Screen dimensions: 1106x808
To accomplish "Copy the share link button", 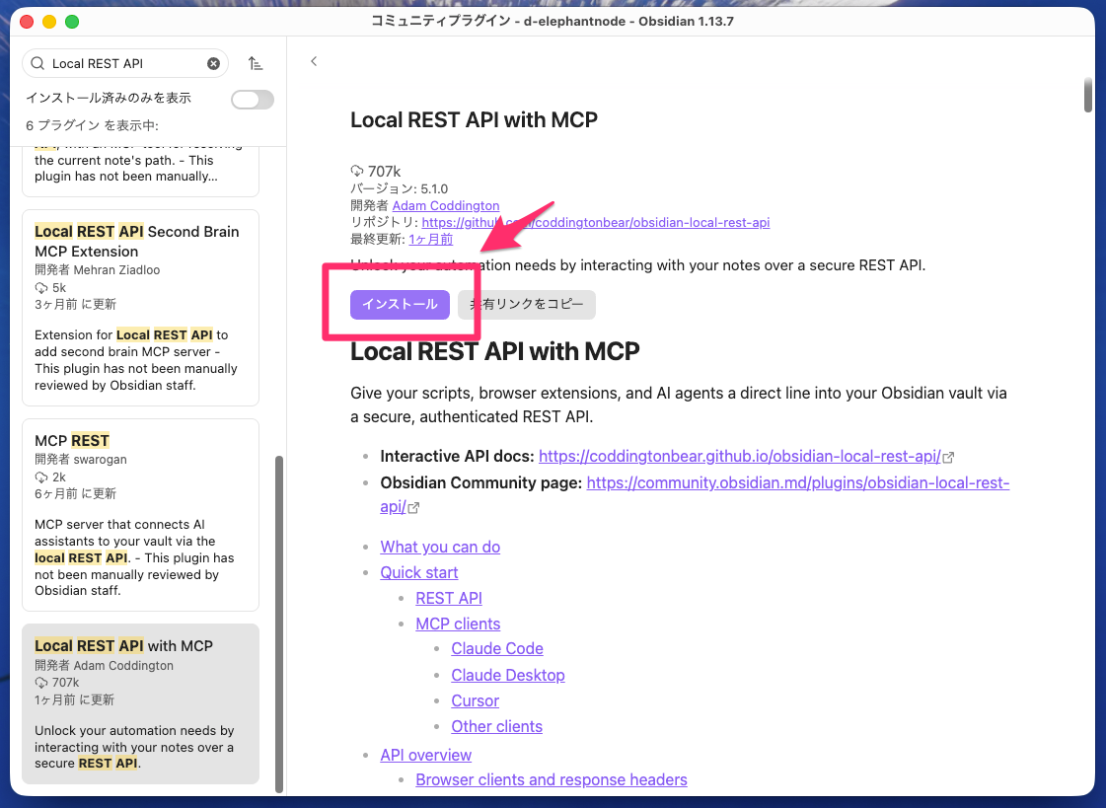I will (526, 305).
